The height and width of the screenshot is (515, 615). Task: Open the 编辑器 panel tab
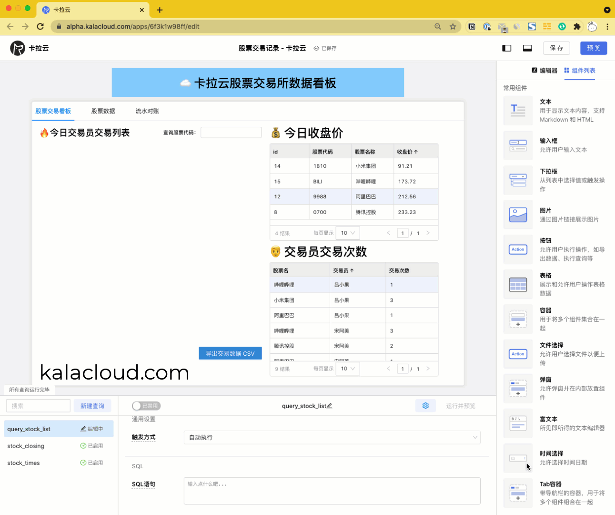(x=544, y=71)
